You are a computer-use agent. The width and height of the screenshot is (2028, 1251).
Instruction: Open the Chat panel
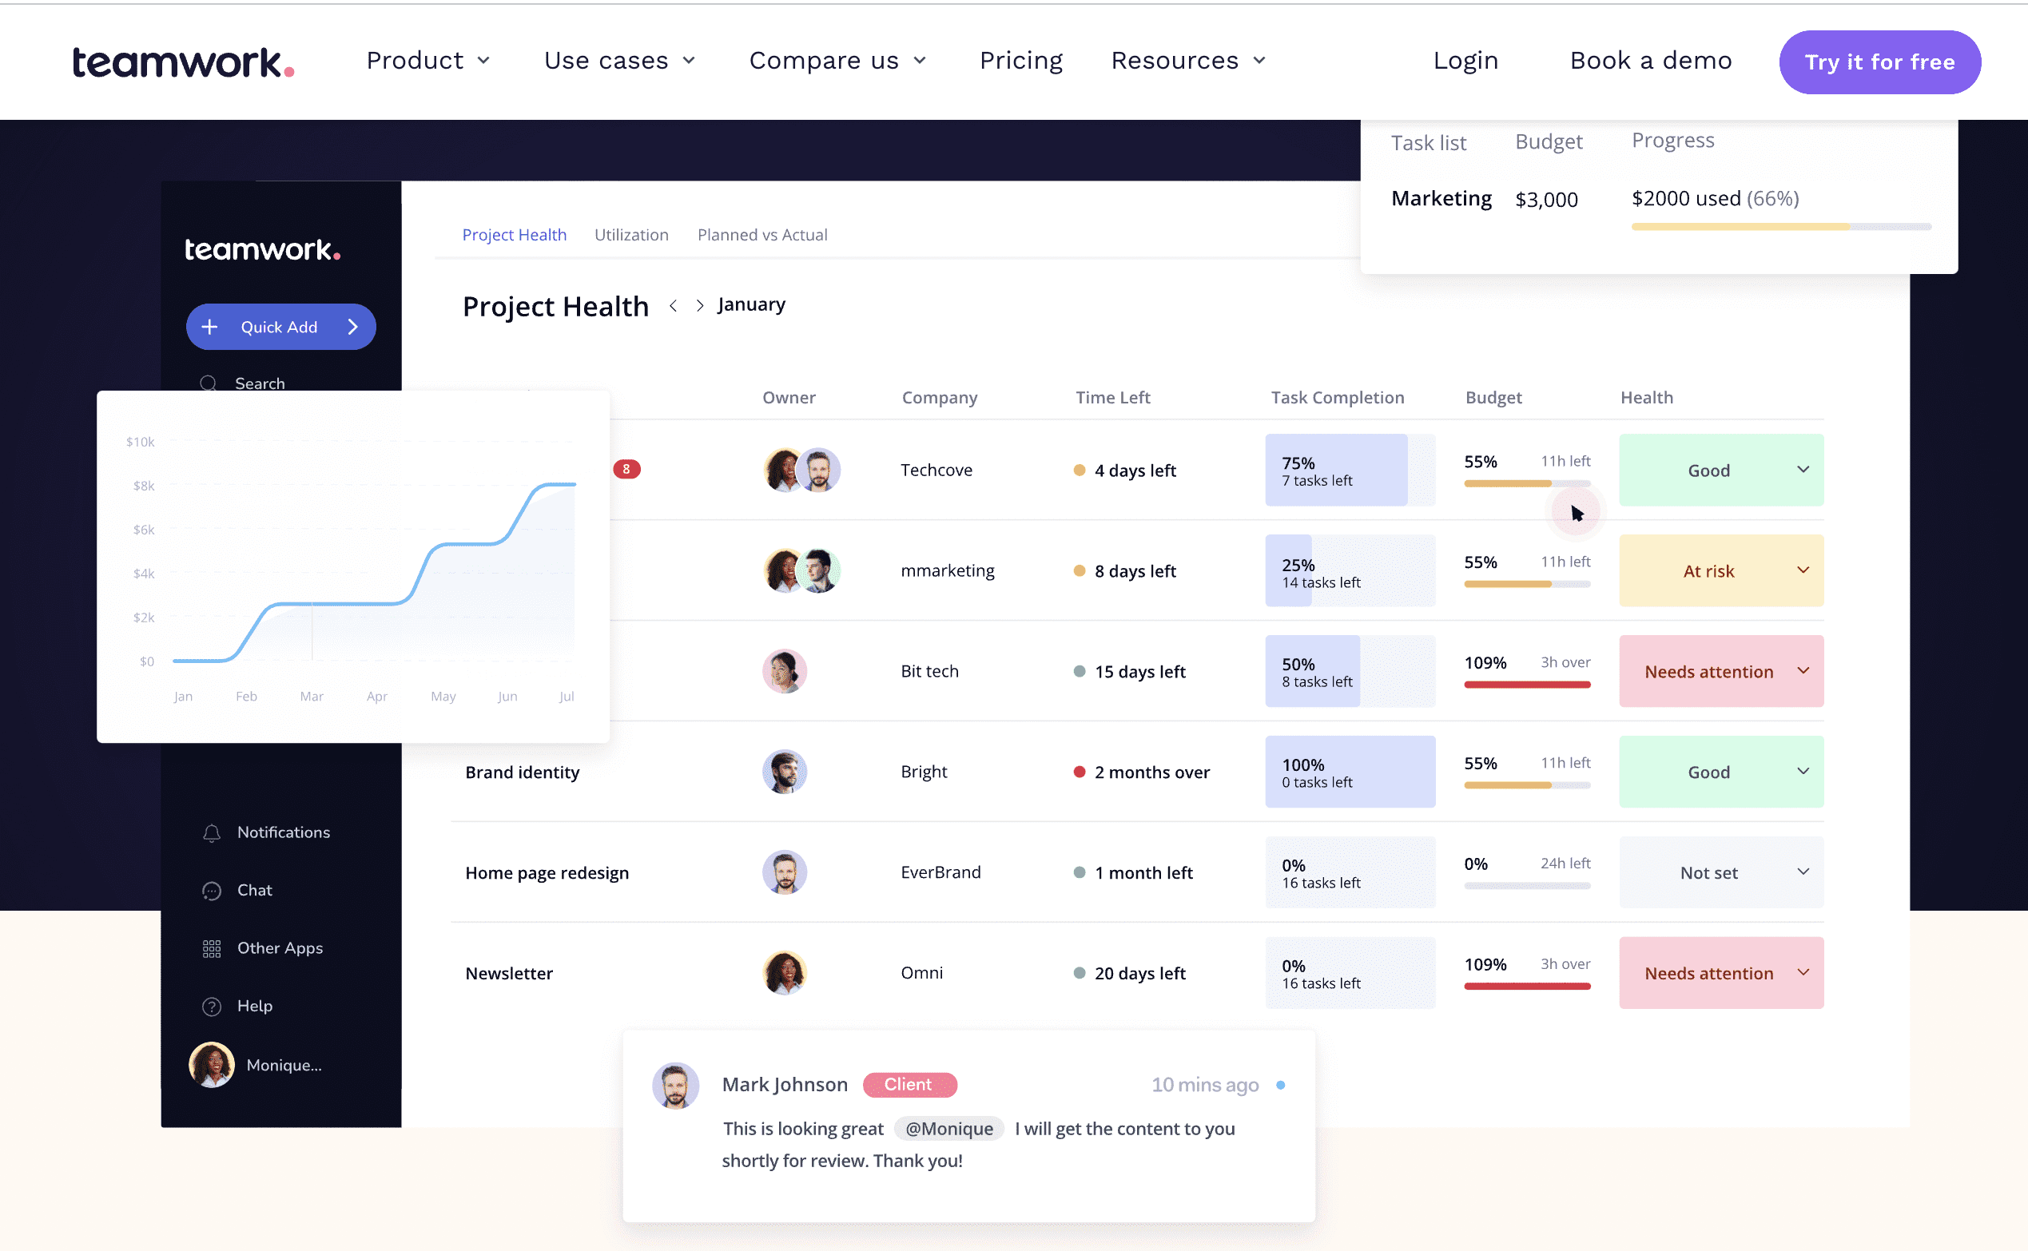coord(253,889)
